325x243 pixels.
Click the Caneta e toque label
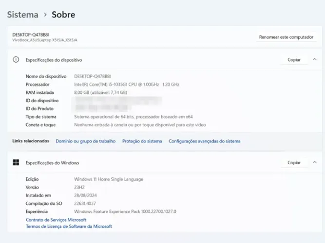40,125
